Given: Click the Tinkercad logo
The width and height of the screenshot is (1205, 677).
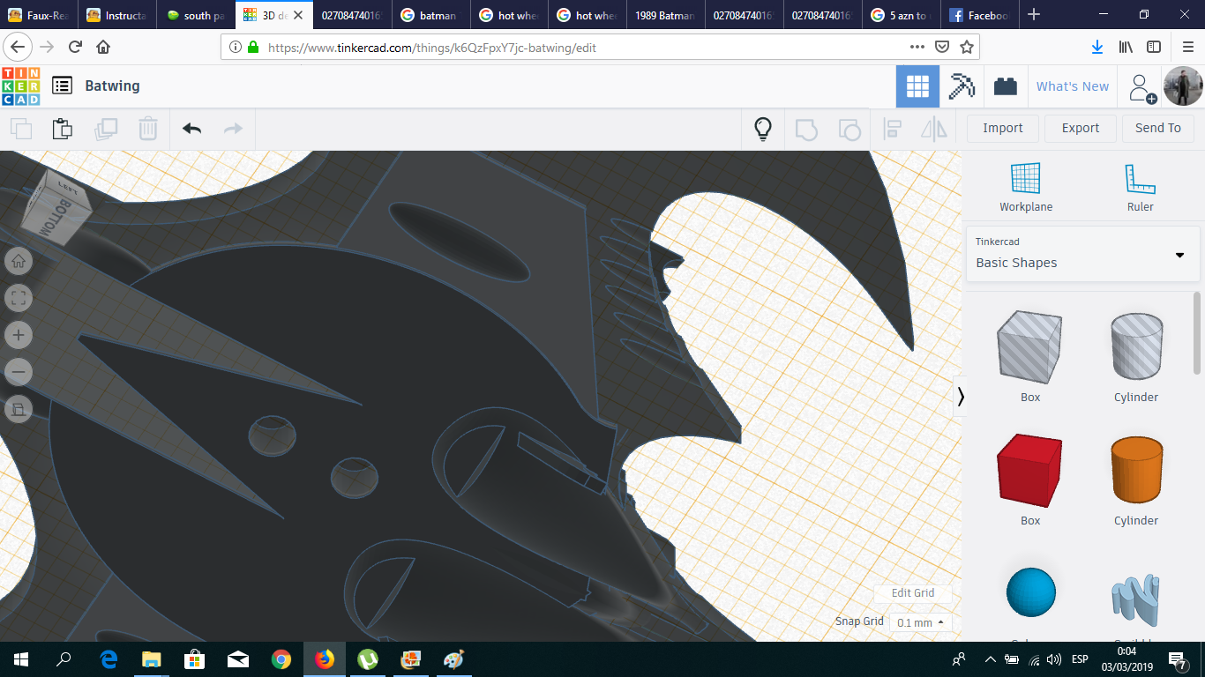Looking at the screenshot, I should 21,86.
